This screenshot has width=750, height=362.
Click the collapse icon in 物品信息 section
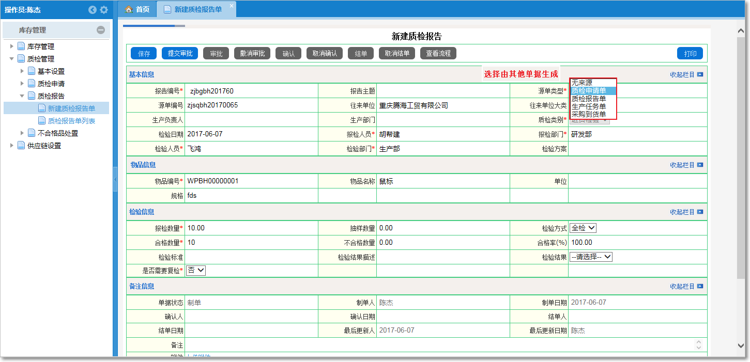tap(700, 165)
